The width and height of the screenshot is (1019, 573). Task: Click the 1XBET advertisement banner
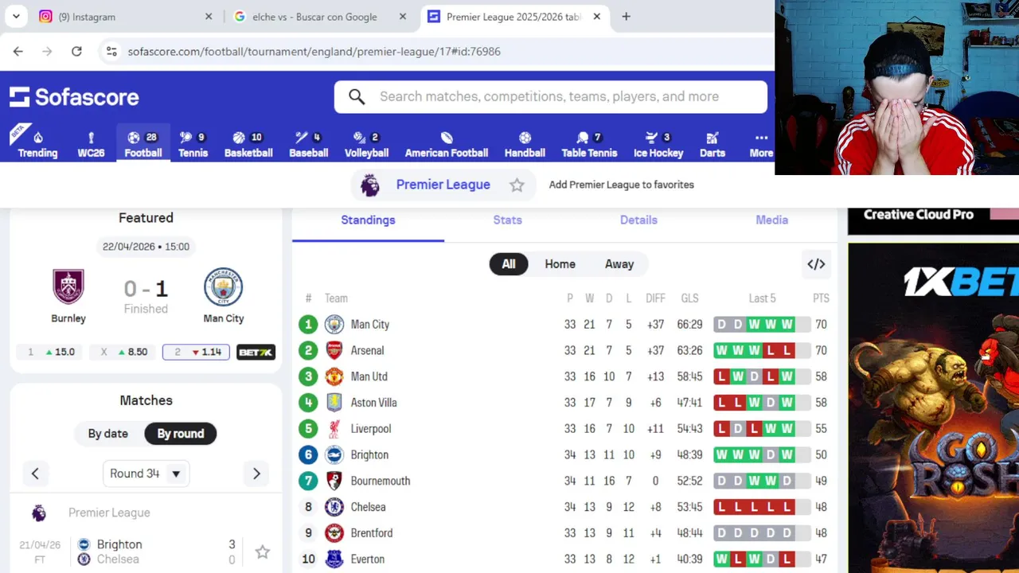click(x=933, y=407)
